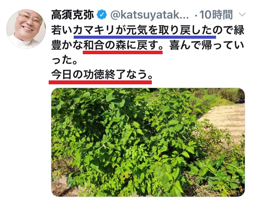
Task: Click the blue underline under カマキリ
Action: click(145, 37)
